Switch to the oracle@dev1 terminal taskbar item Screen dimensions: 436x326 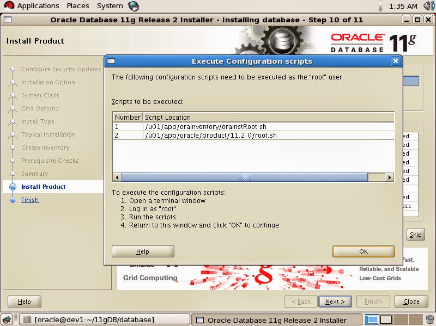(x=104, y=320)
